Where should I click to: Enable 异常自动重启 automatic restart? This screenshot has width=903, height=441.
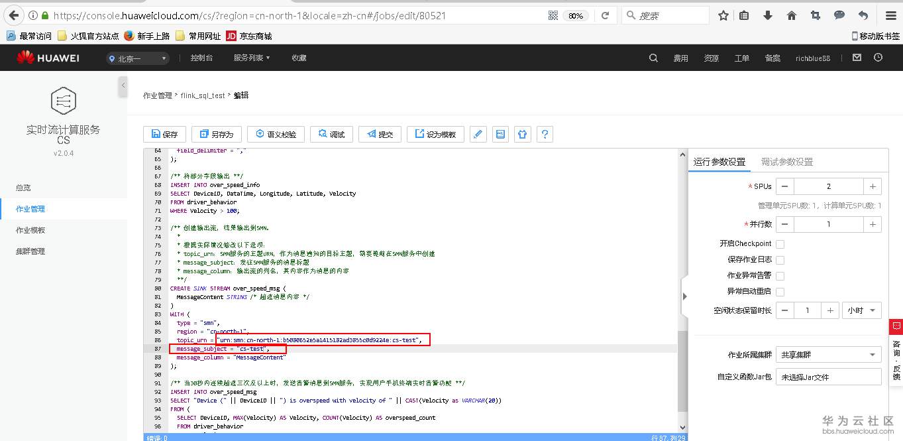point(779,292)
